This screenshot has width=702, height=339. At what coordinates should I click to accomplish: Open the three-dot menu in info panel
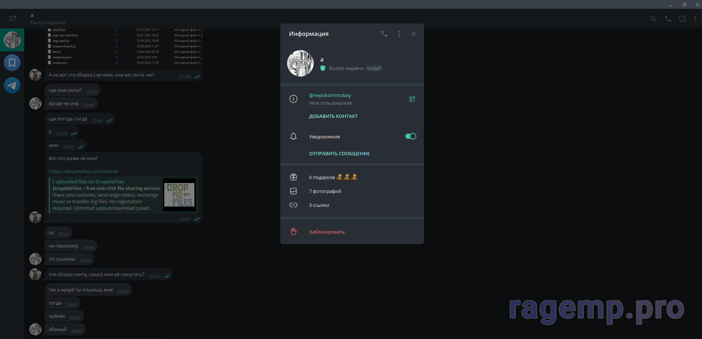[399, 34]
